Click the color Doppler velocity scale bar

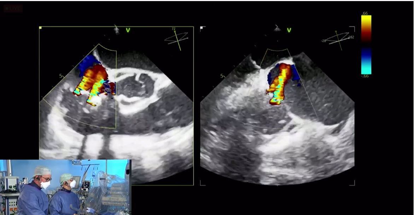coord(366,44)
